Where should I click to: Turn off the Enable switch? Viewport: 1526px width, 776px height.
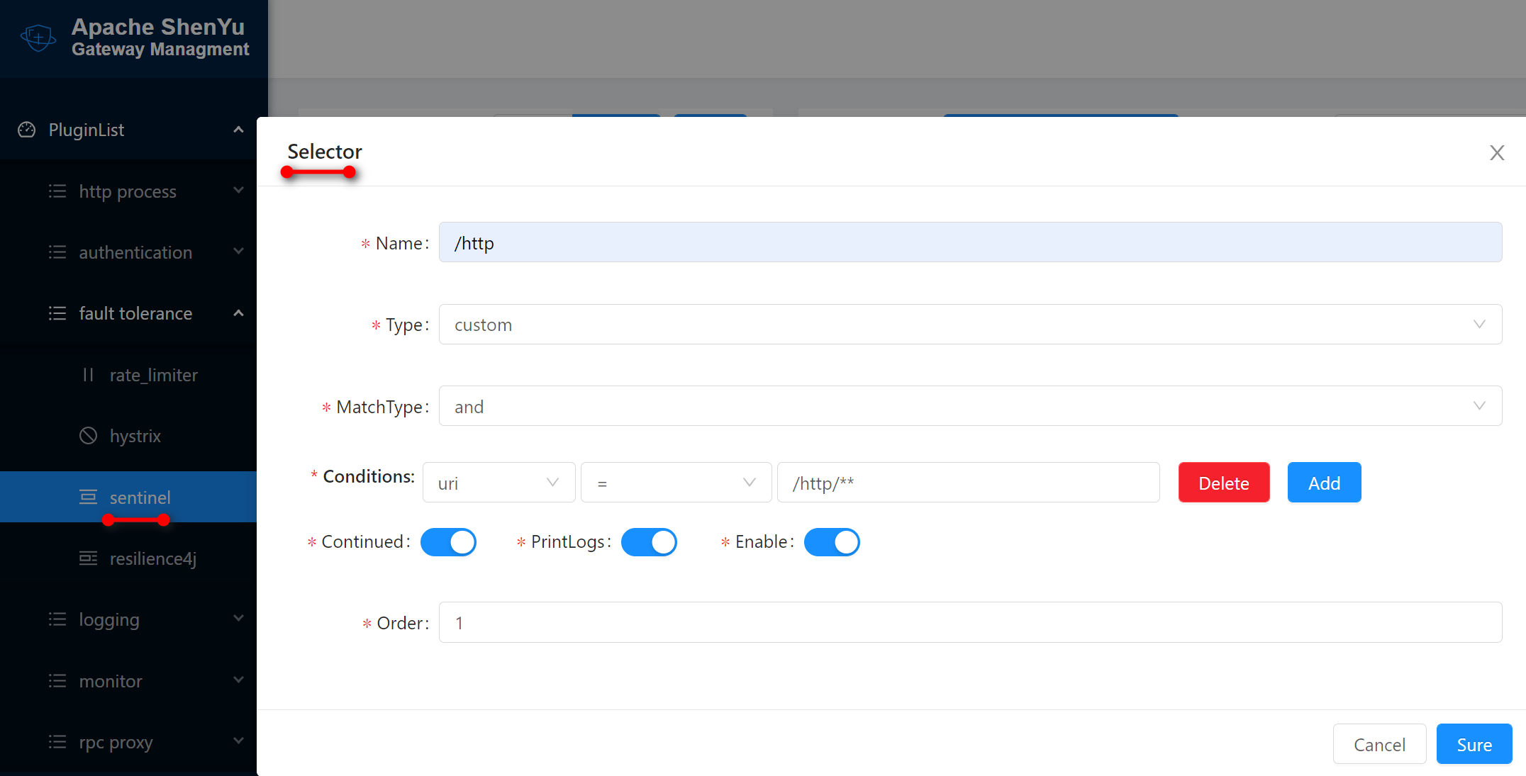point(831,542)
